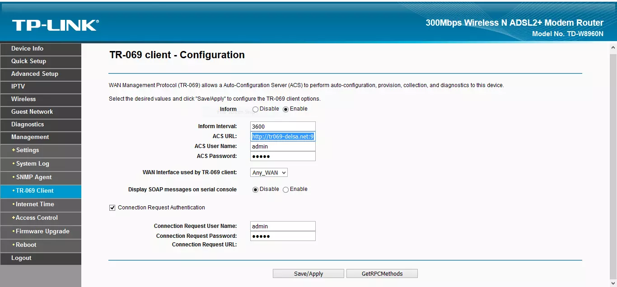Enable SOAP messages on serial console

285,190
